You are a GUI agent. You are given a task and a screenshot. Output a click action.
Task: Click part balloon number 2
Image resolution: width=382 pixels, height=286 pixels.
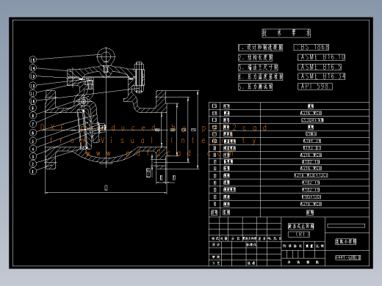pos(33,164)
